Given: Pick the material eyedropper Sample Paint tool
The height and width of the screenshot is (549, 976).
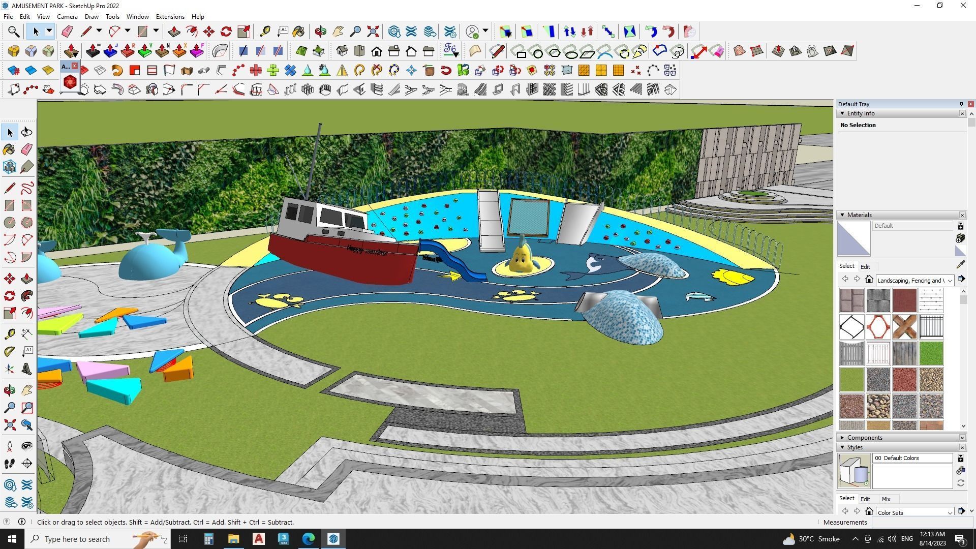Looking at the screenshot, I should [x=960, y=265].
